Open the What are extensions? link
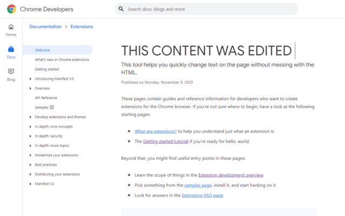 coord(156,131)
